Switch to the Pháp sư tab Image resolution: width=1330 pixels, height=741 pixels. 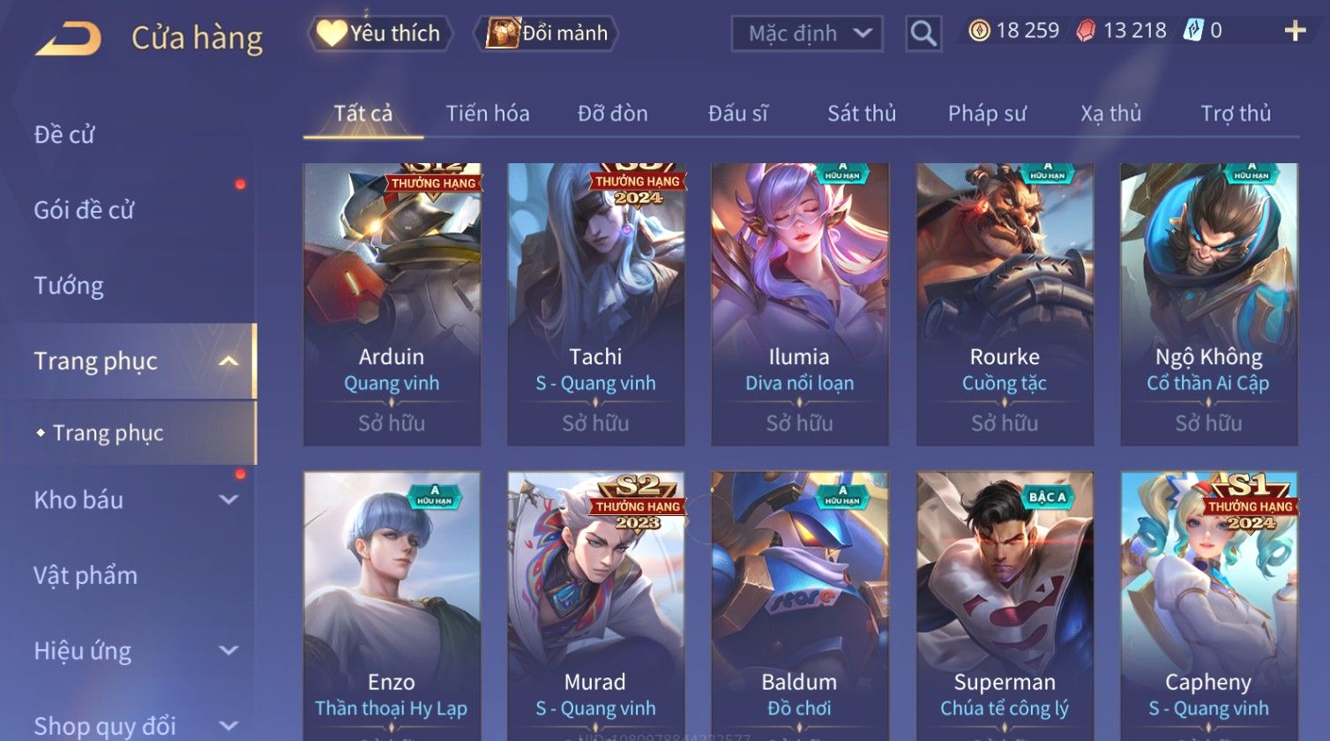tap(987, 114)
